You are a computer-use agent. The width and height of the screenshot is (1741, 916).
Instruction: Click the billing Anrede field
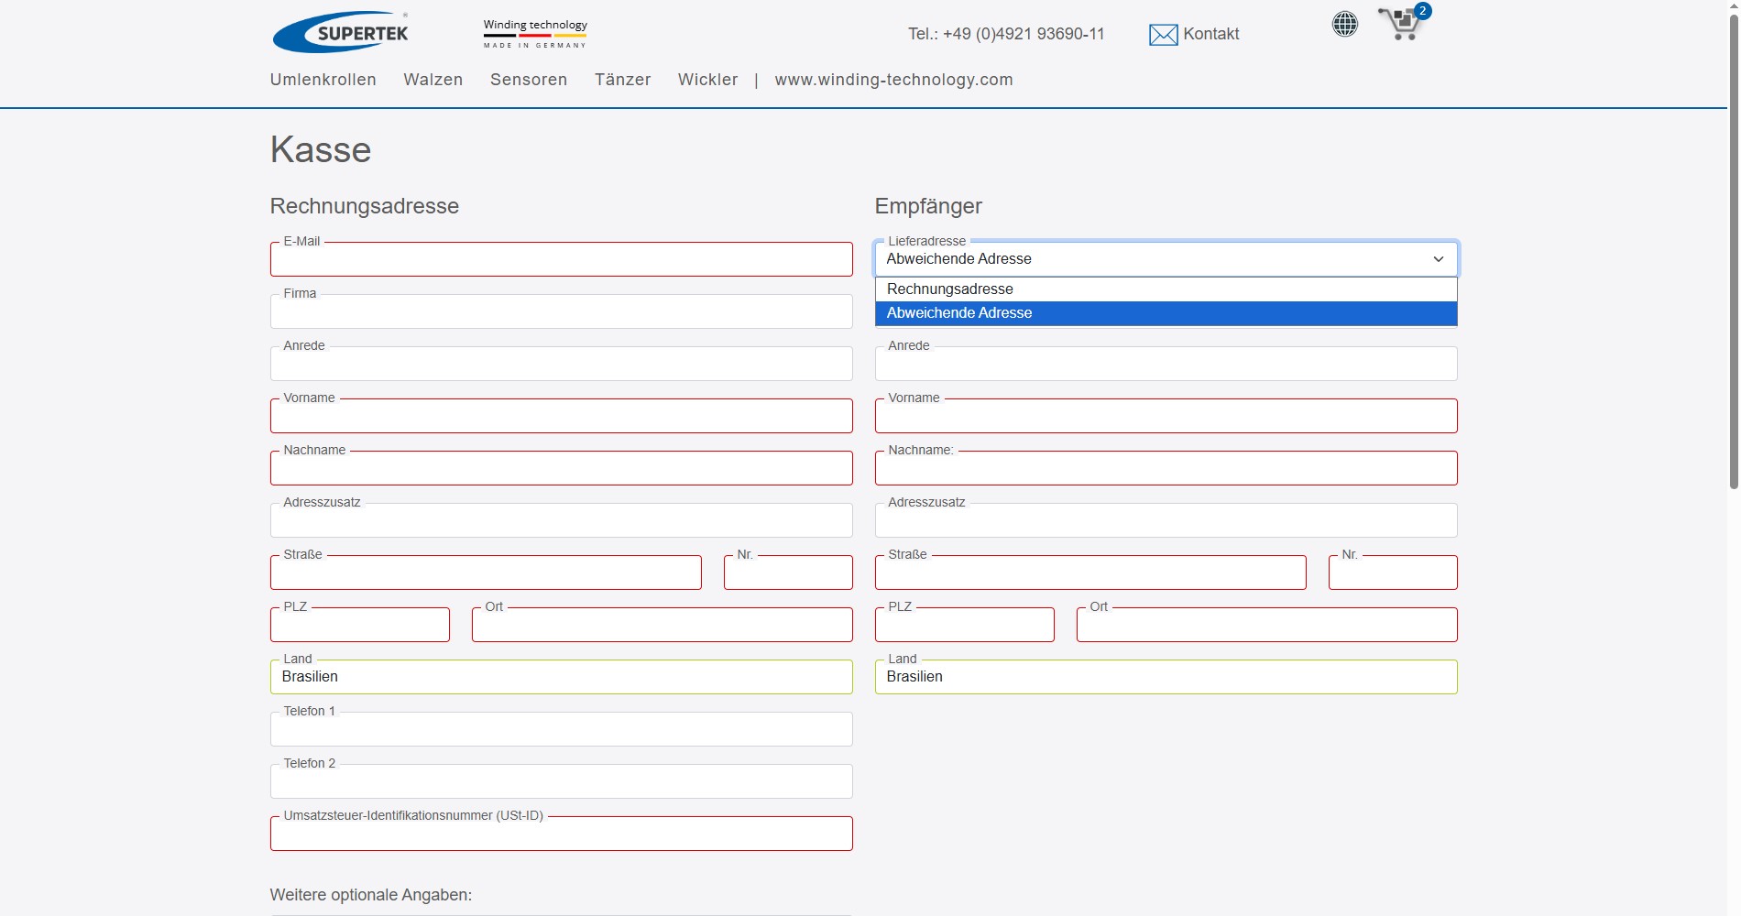click(561, 365)
